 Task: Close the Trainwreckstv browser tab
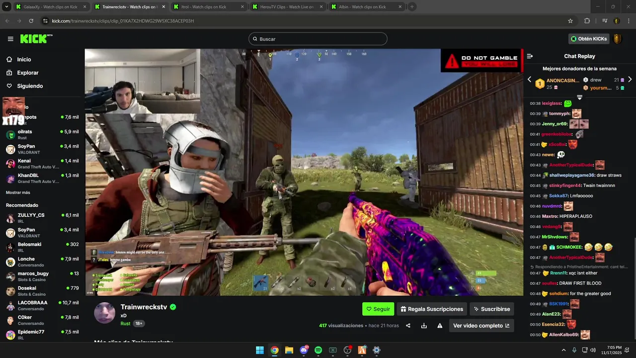(x=163, y=7)
